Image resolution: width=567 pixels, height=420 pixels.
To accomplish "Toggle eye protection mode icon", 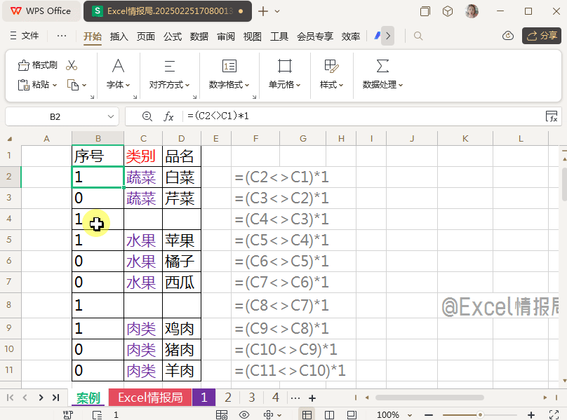I will click(244, 415).
